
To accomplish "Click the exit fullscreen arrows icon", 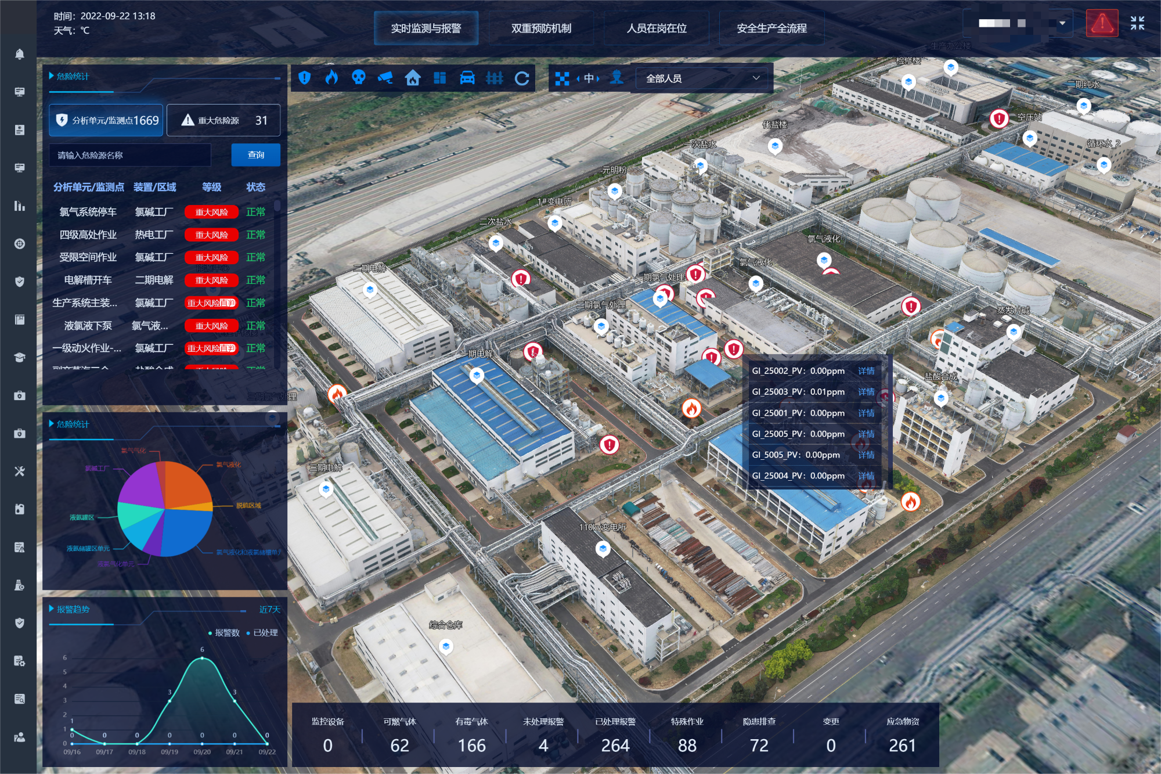I will point(1137,23).
